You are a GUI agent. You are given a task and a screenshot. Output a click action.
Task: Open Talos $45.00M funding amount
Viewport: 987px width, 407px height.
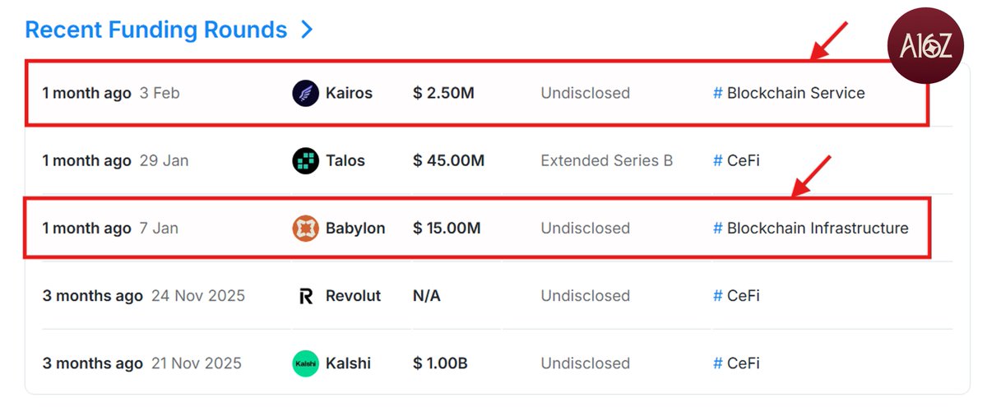(x=448, y=160)
